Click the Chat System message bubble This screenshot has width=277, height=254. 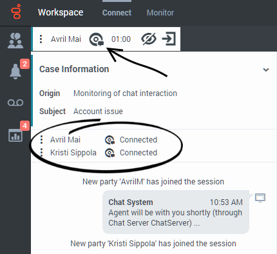176,212
